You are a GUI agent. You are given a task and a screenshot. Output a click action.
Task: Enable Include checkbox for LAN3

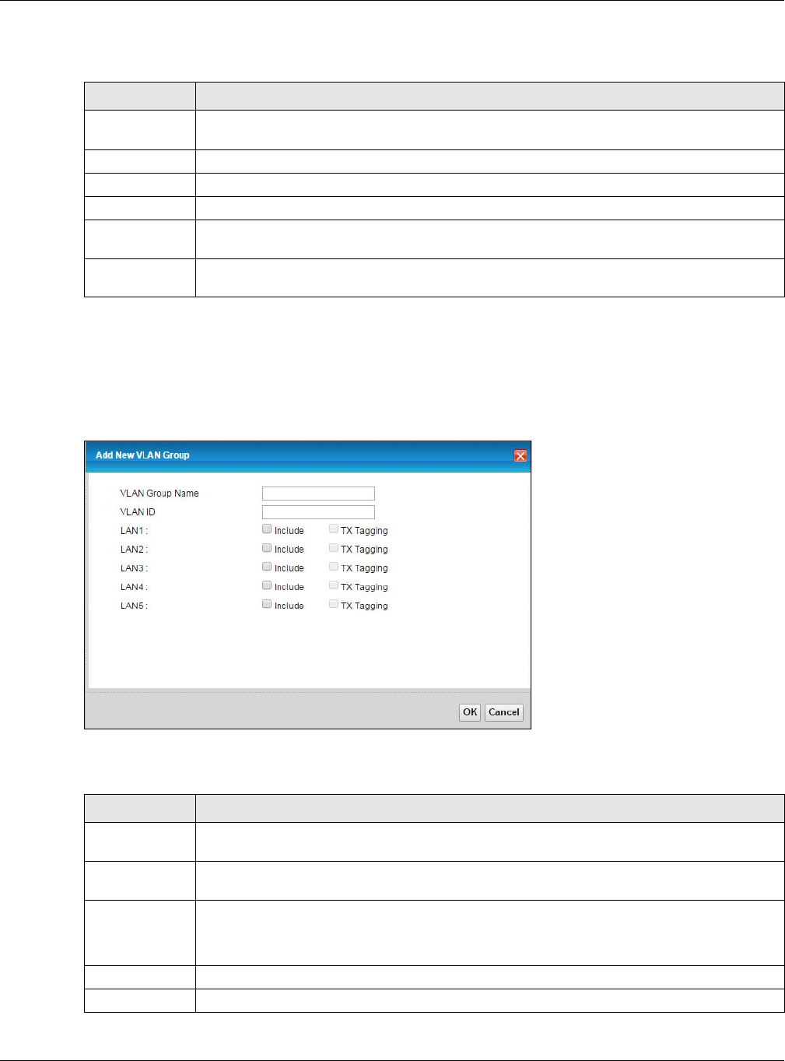click(x=267, y=567)
